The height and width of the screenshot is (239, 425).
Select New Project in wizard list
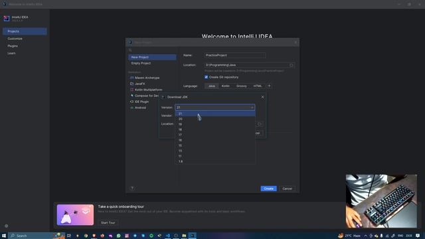coord(152,57)
